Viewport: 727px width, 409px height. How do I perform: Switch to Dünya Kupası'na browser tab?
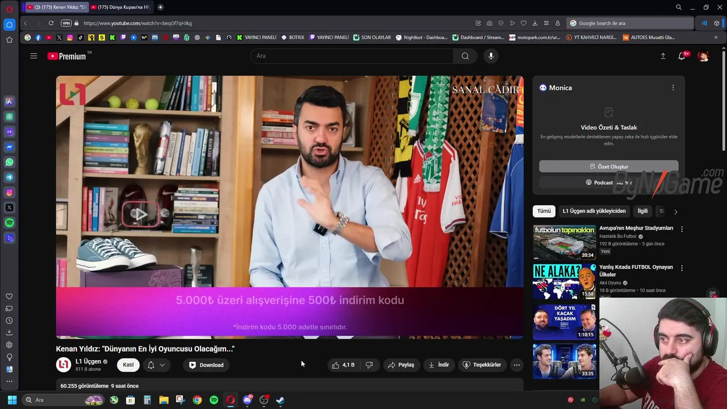click(x=120, y=7)
